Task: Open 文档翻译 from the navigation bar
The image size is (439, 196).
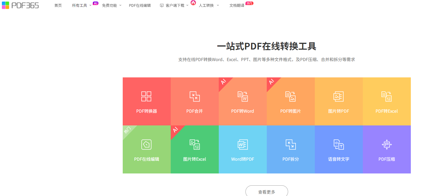Action: [237, 5]
